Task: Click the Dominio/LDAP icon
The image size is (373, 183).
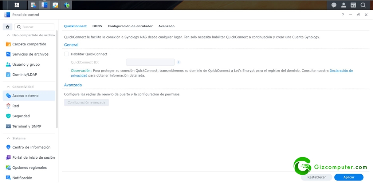Action: tap(8, 75)
